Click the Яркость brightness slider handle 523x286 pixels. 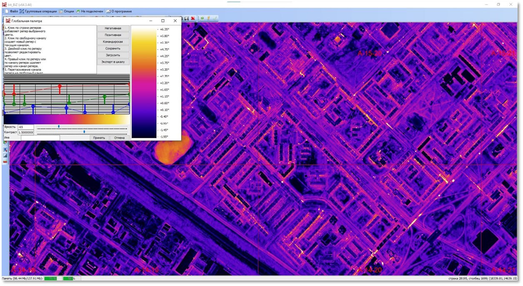click(x=59, y=126)
